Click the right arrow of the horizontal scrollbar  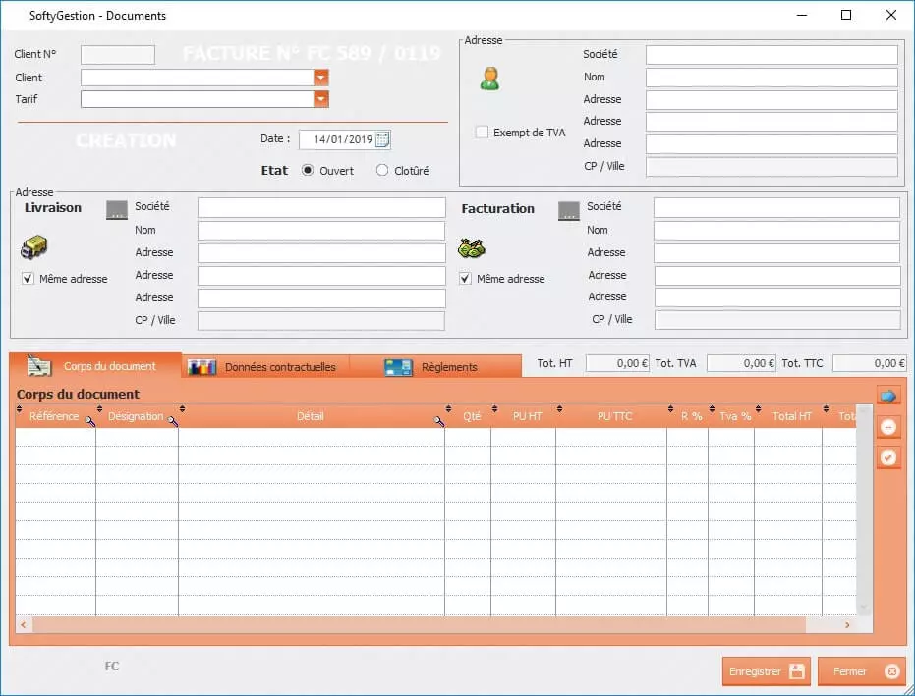coord(847,625)
